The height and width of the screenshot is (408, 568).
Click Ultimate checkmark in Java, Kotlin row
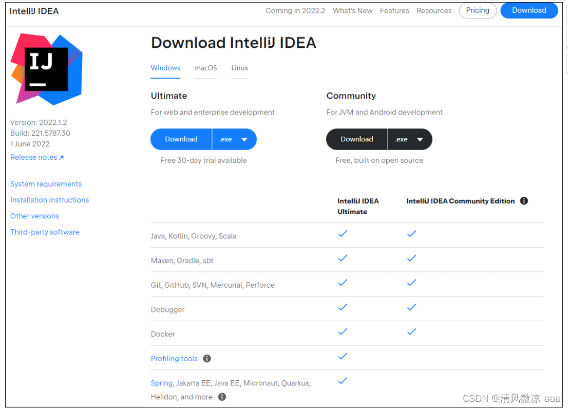[x=343, y=234]
